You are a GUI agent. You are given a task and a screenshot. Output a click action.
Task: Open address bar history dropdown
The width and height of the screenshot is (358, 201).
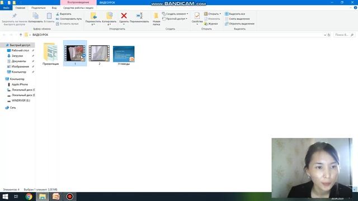click(x=325, y=35)
